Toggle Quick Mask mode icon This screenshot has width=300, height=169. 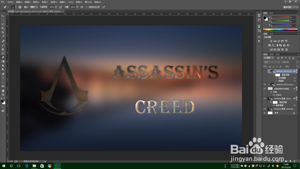coord(3,107)
